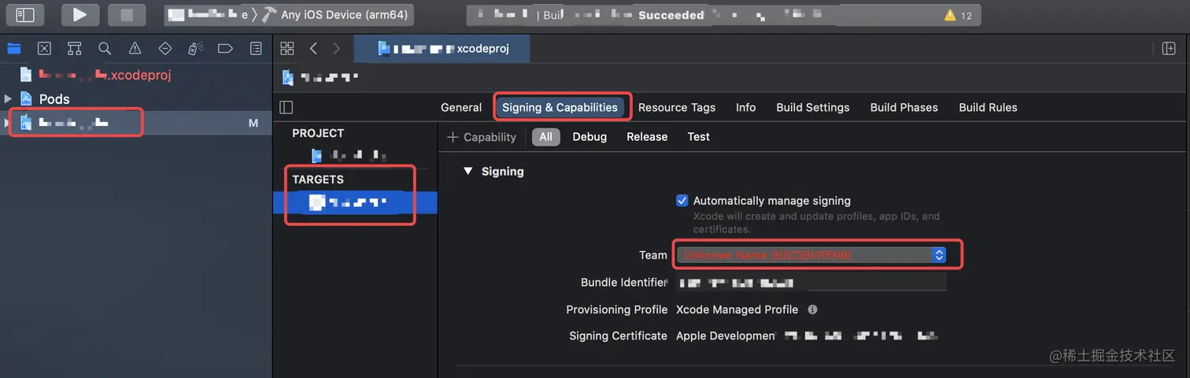Viewport: 1190px width, 378px height.
Task: Add a new Capability
Action: click(482, 137)
